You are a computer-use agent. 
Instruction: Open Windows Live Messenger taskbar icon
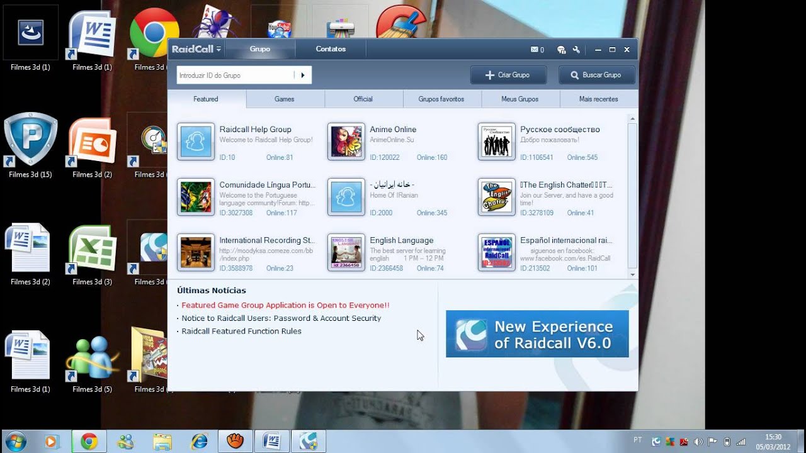point(126,442)
